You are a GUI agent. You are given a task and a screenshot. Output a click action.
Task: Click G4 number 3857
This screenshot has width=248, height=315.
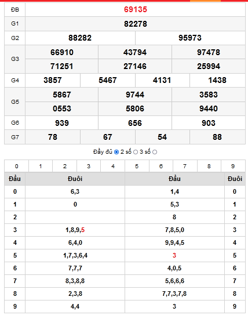coord(53,81)
